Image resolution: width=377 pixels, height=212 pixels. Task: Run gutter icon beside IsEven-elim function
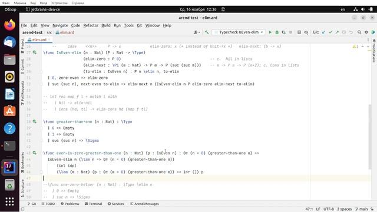[35, 52]
